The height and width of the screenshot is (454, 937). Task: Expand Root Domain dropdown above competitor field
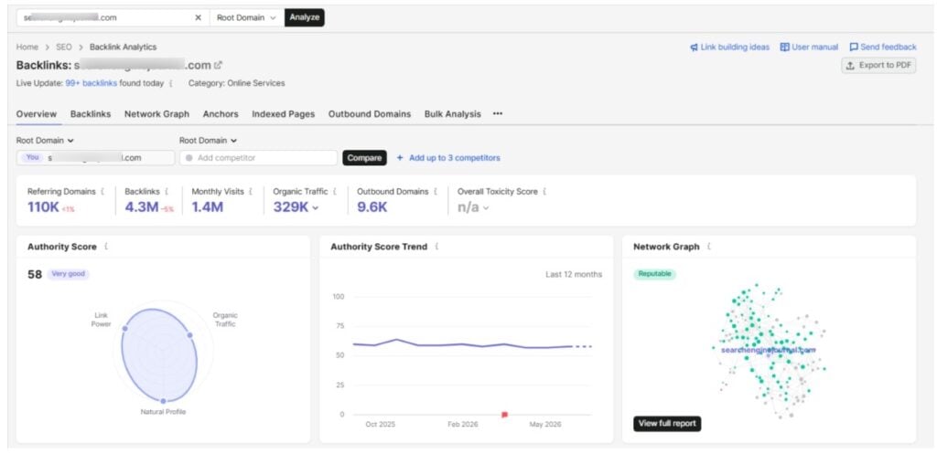point(208,141)
